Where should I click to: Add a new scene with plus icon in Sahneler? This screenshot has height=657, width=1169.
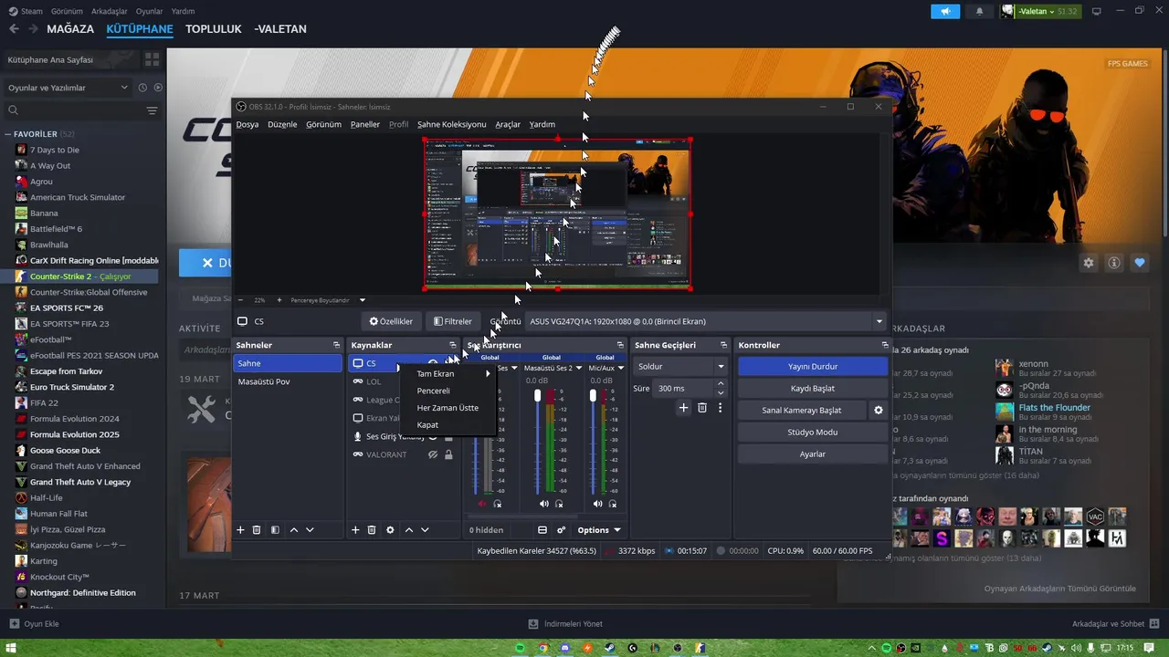point(241,530)
